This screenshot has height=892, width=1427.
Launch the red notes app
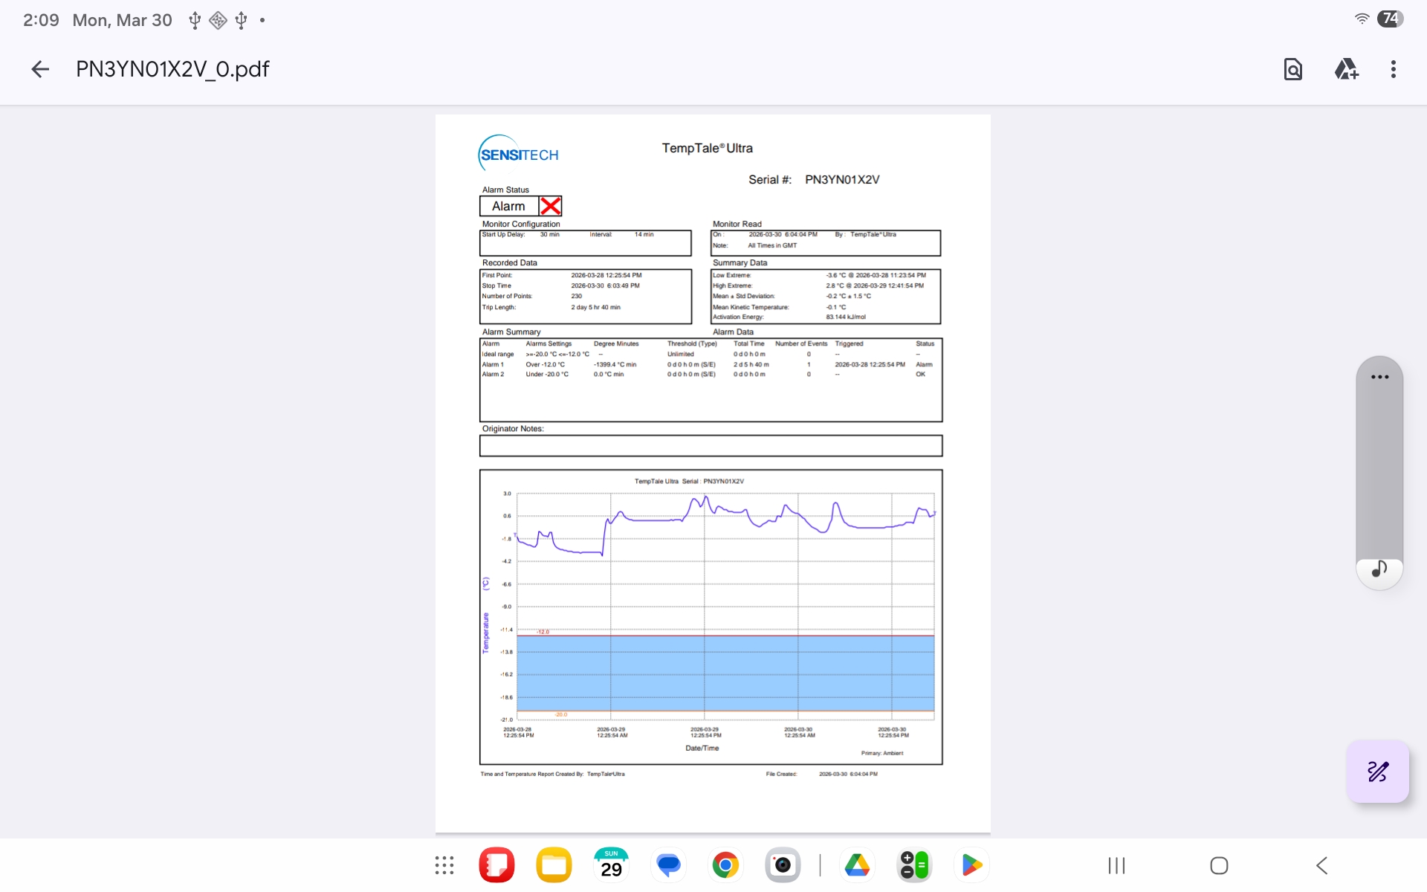coord(496,865)
